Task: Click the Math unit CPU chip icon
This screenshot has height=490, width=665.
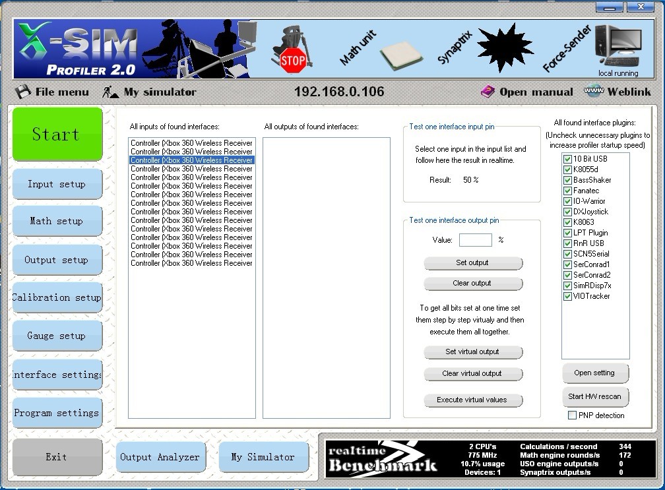Action: tap(401, 55)
